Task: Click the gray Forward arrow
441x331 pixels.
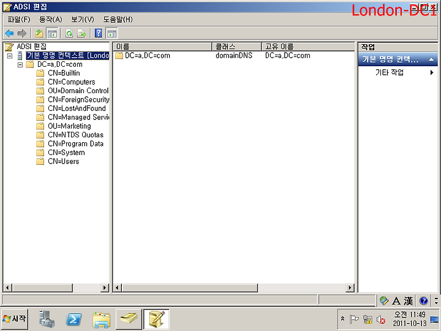Action: point(21,34)
